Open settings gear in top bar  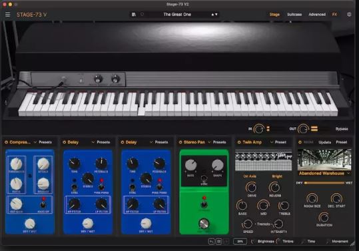pos(349,15)
